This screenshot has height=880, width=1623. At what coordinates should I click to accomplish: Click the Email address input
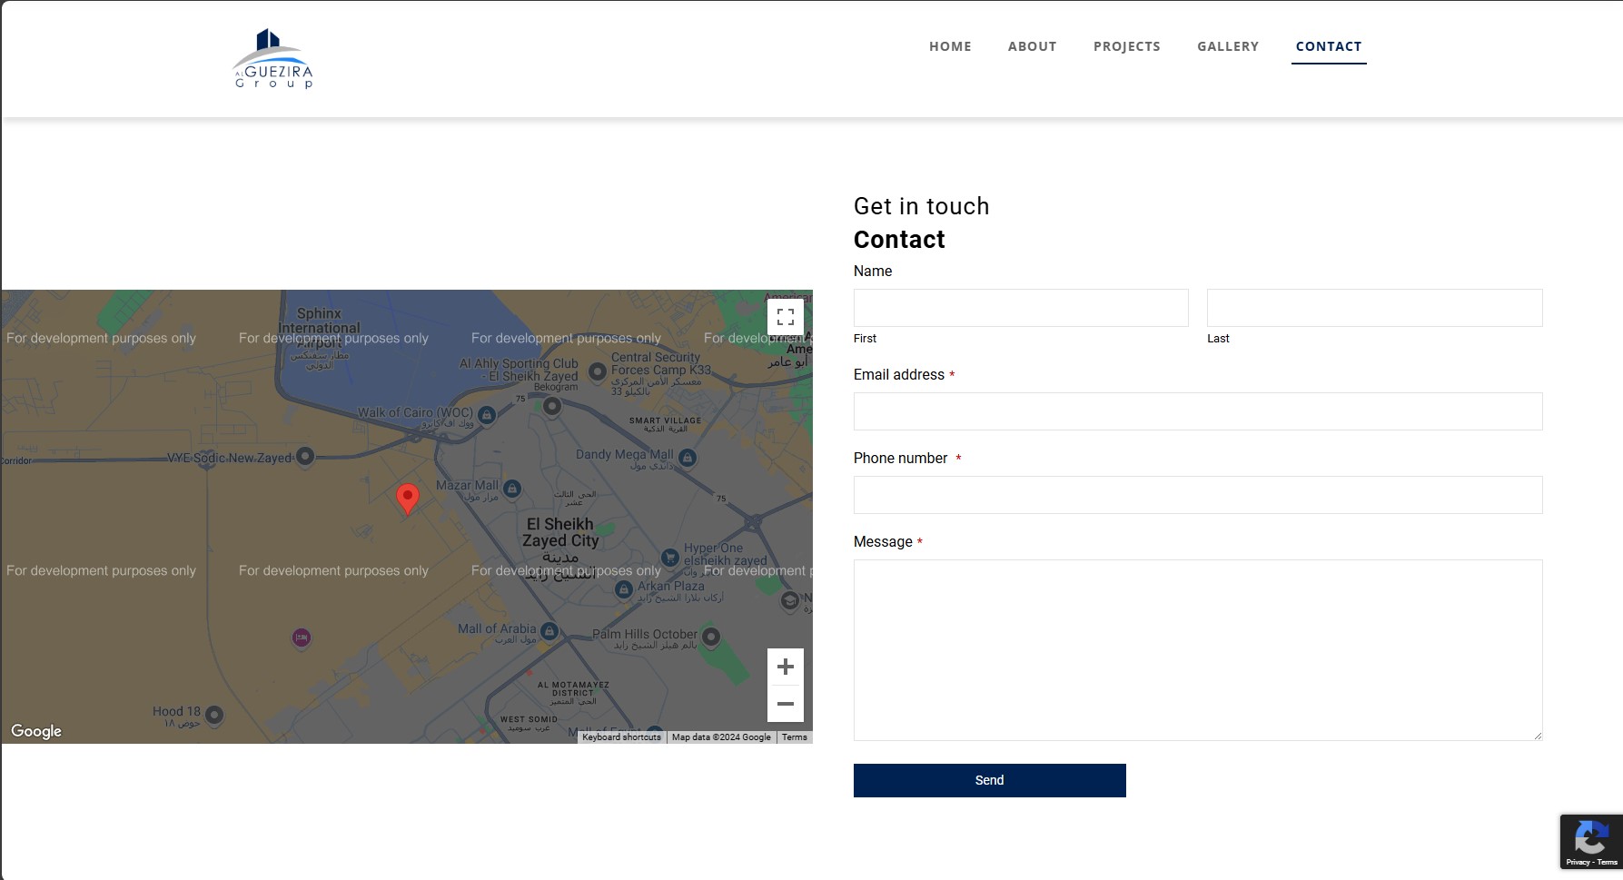(1198, 411)
